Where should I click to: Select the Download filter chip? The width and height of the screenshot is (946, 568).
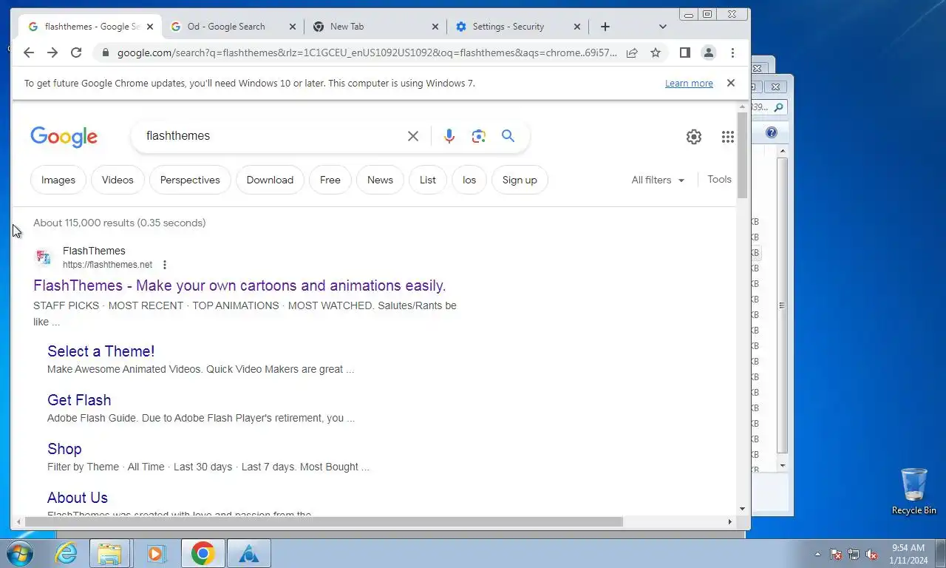[x=270, y=180]
